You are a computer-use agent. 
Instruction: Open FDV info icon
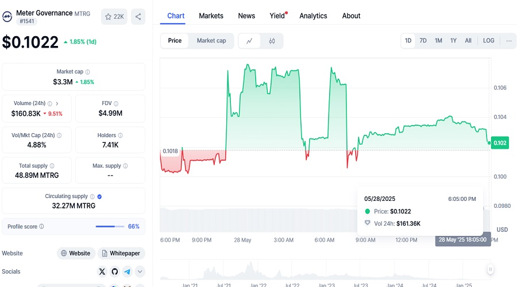pyautogui.click(x=116, y=103)
